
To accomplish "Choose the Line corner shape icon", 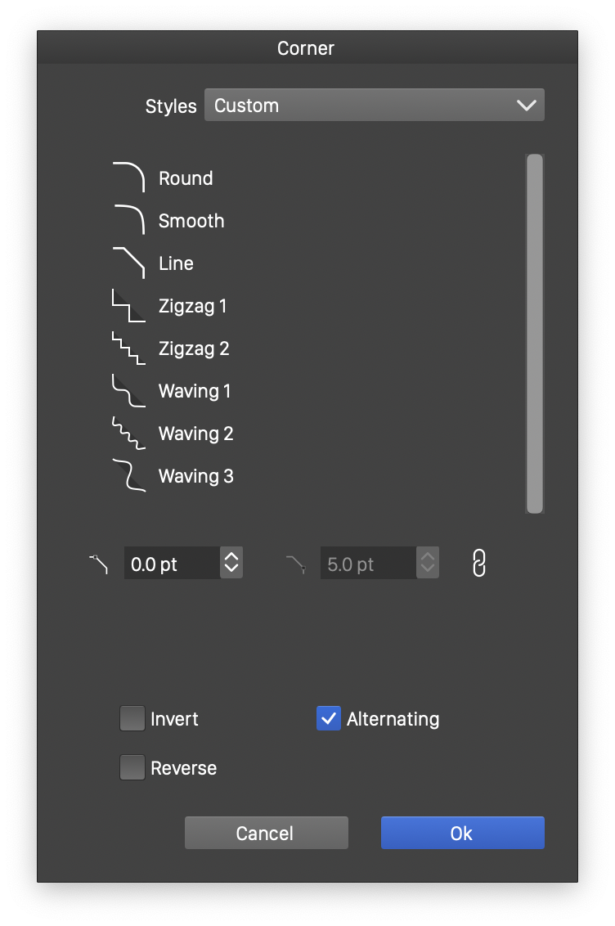I will coord(128,263).
